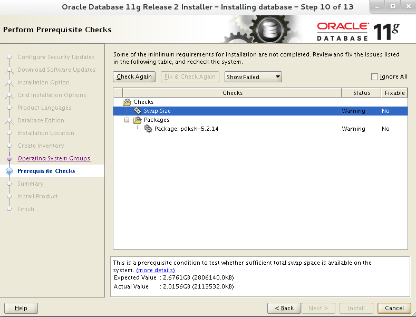
Task: Click the pdksh package gear icon
Action: coord(148,129)
